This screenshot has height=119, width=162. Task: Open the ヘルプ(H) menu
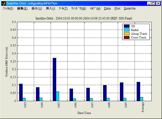[95, 9]
